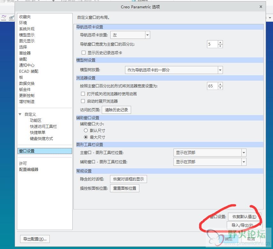Click 重置面板位置 button
This screenshot has width=273, height=249.
[x=125, y=188]
